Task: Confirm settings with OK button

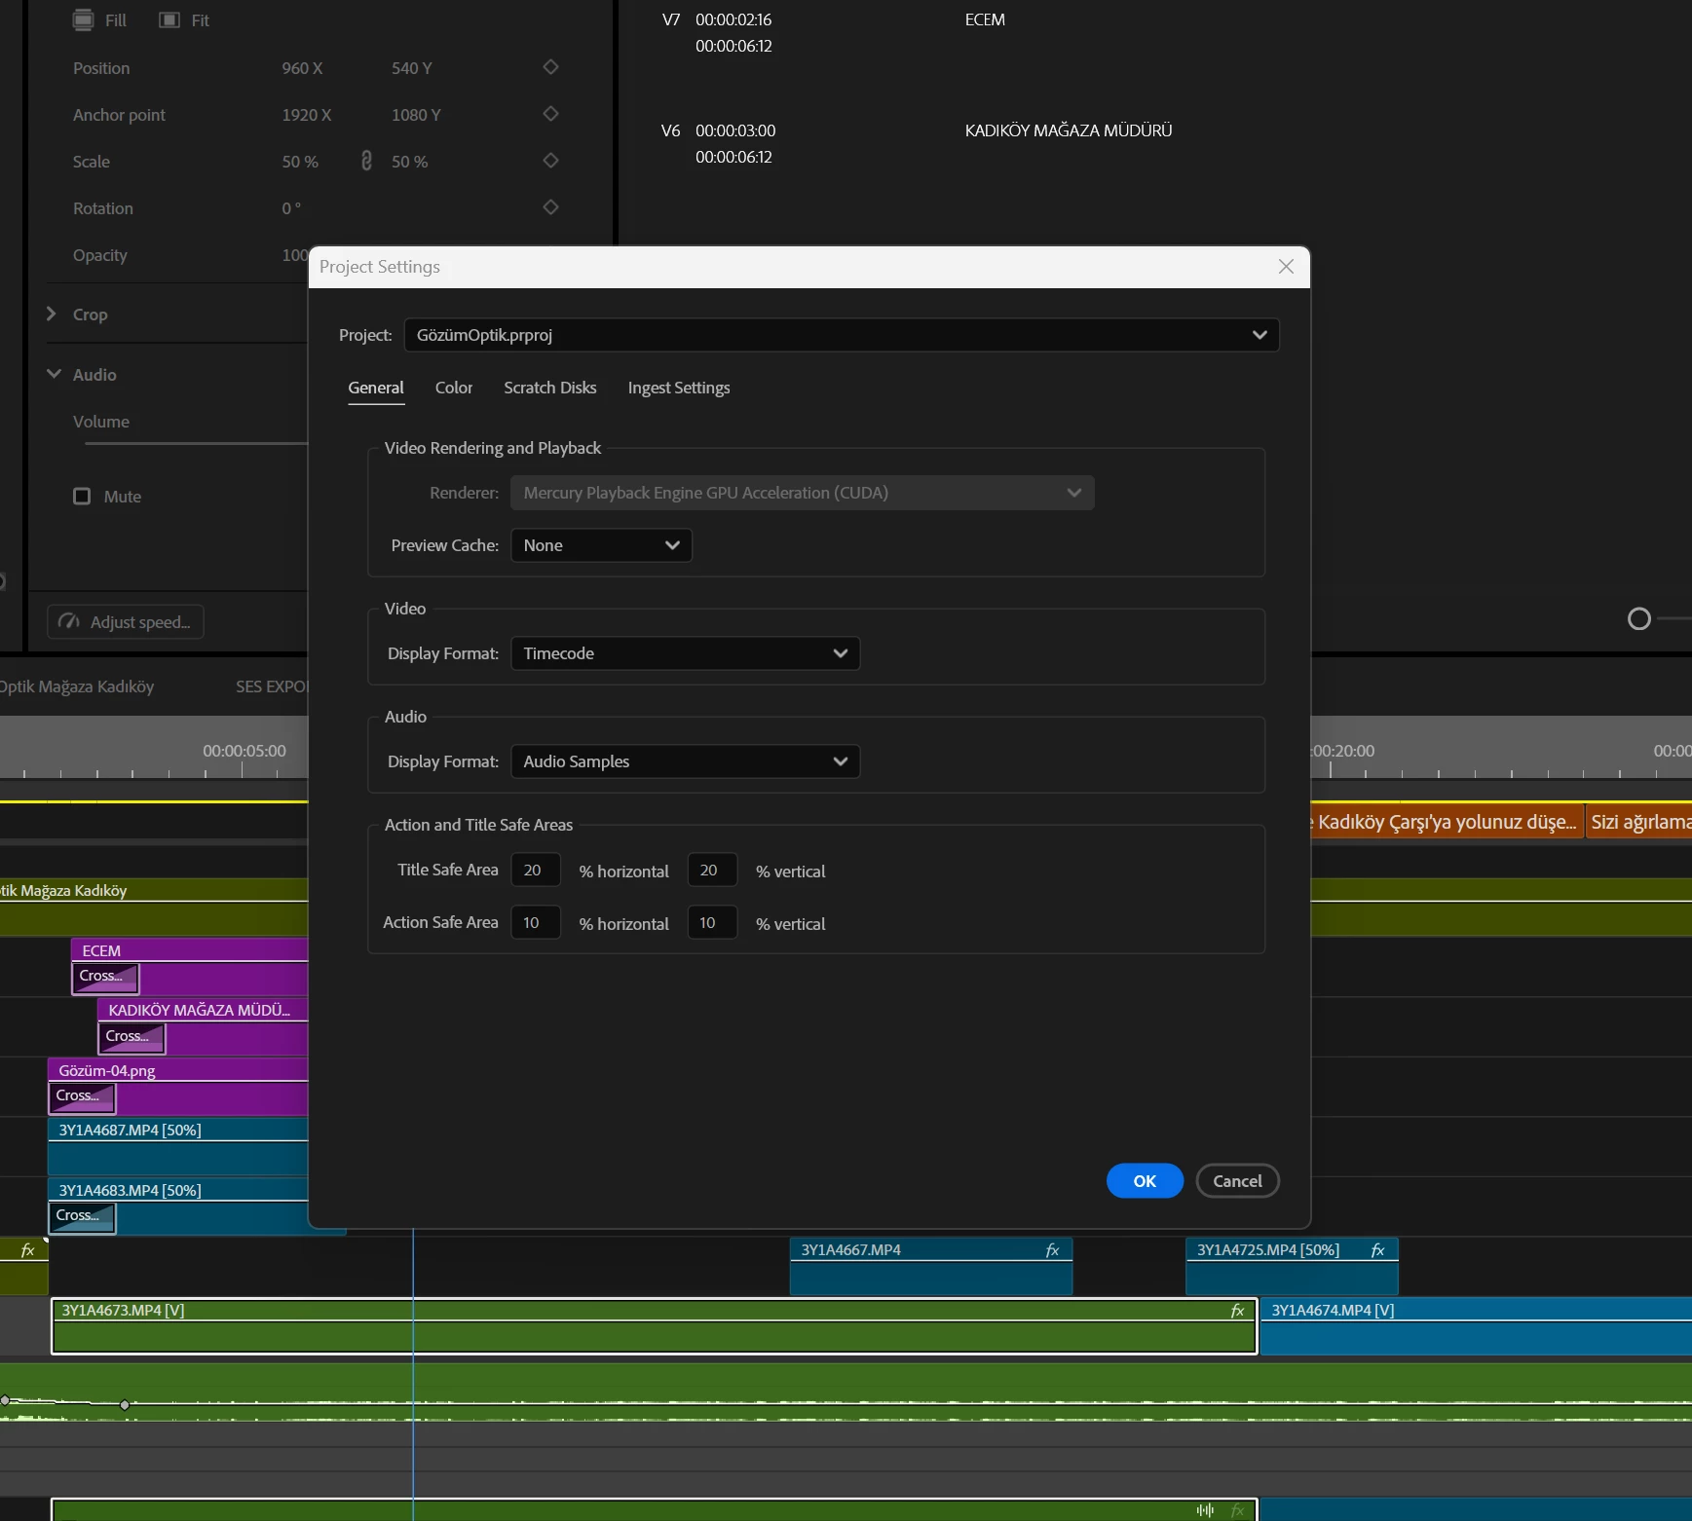Action: click(1145, 1181)
